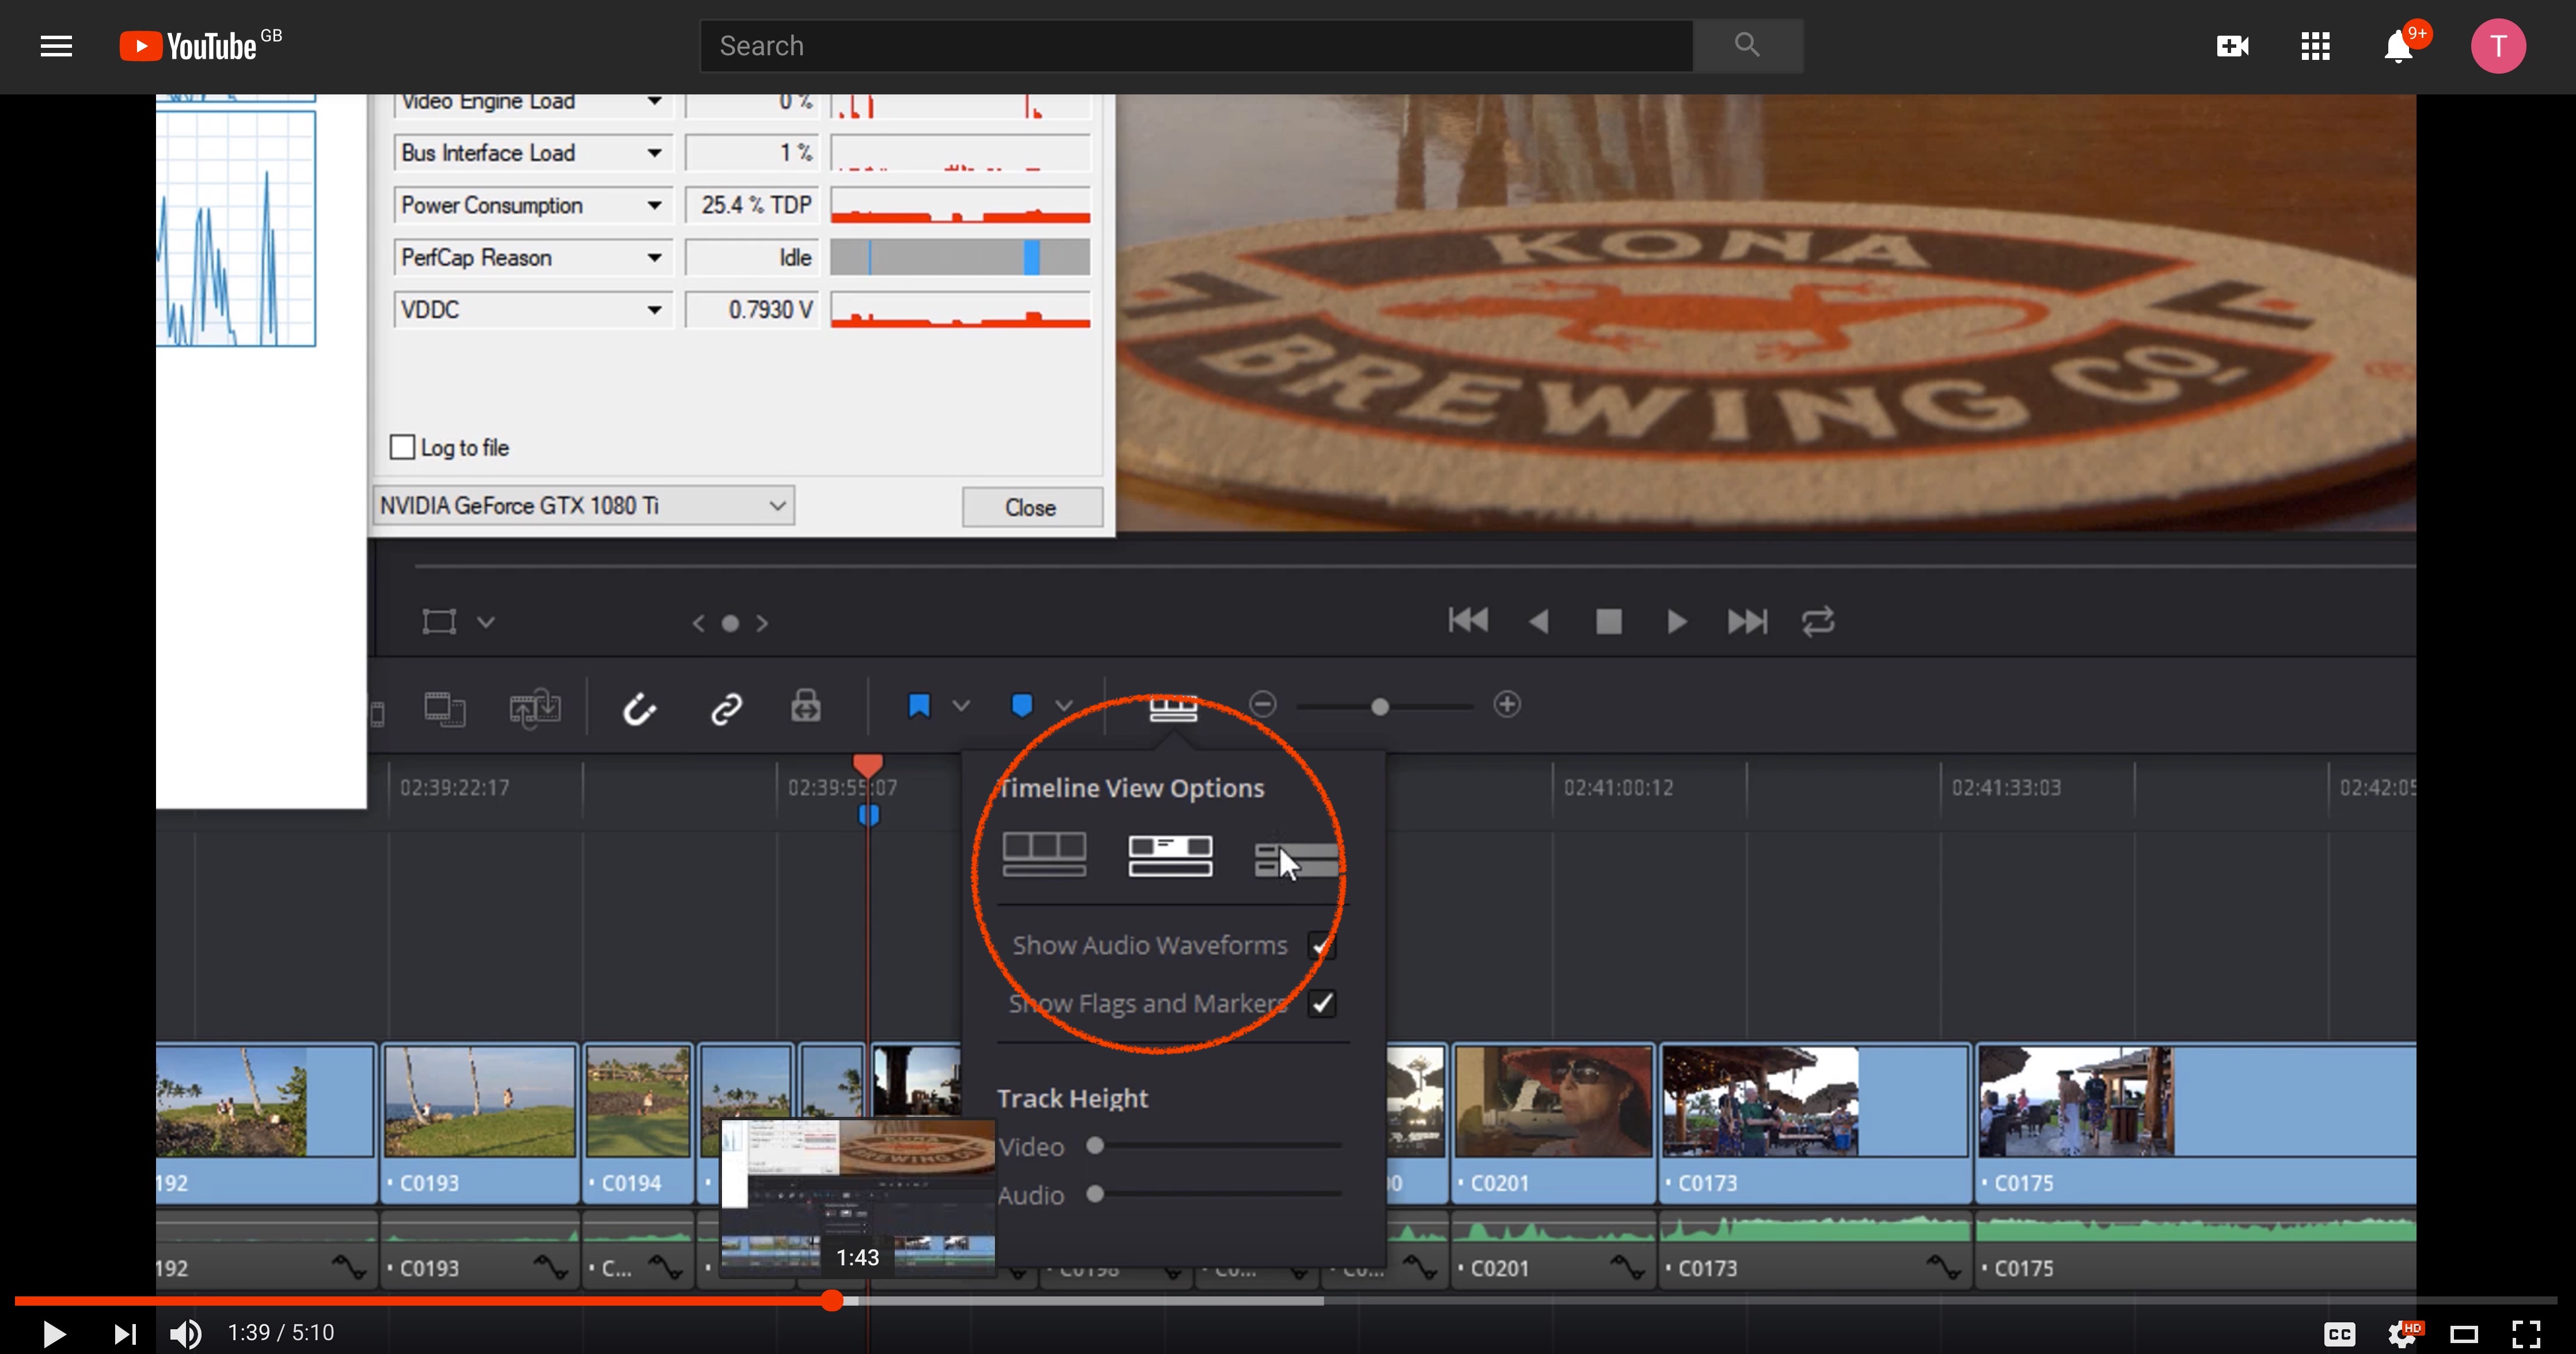This screenshot has height=1354, width=2576.
Task: Open the NVIDIA GeForce GTX 1080 Ti selector
Action: coord(583,506)
